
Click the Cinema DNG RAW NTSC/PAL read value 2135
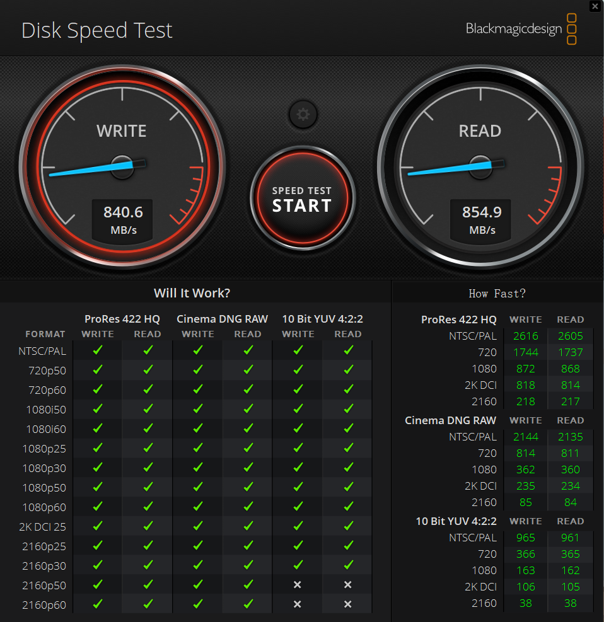click(570, 437)
